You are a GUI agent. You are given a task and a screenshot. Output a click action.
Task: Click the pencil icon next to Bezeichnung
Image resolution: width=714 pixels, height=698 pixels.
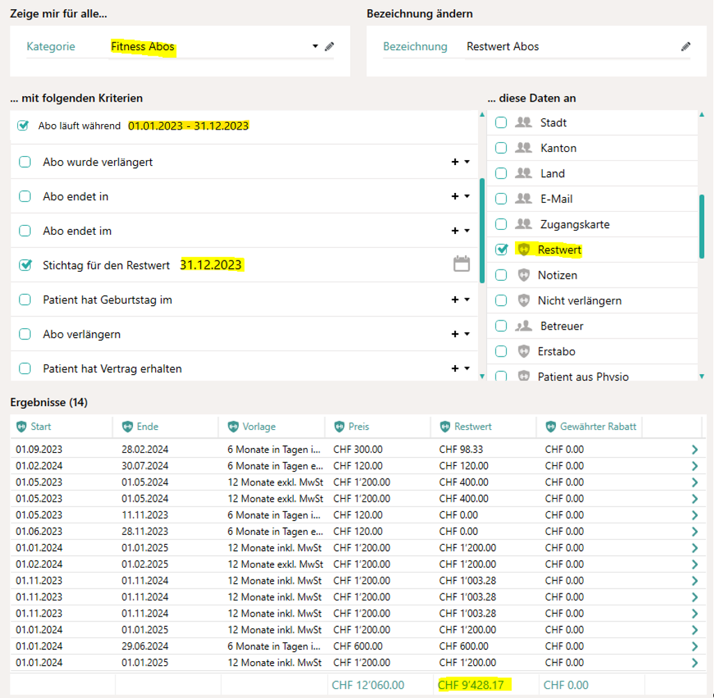[x=685, y=47]
